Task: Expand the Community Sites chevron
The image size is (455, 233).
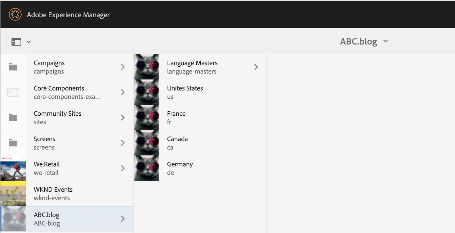Action: [x=123, y=117]
